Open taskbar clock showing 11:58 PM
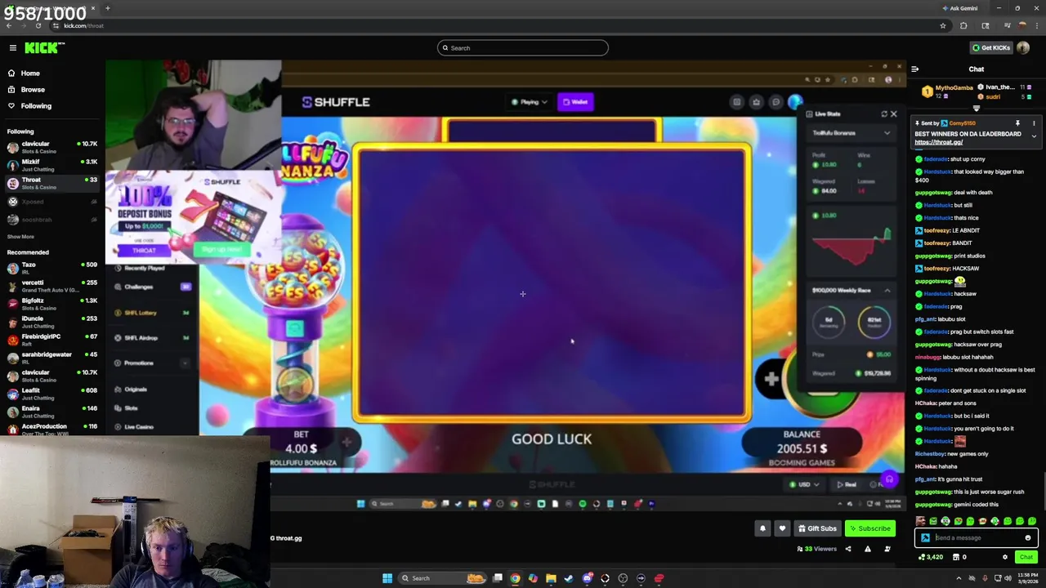Viewport: 1046px width, 588px height. pyautogui.click(x=1028, y=578)
